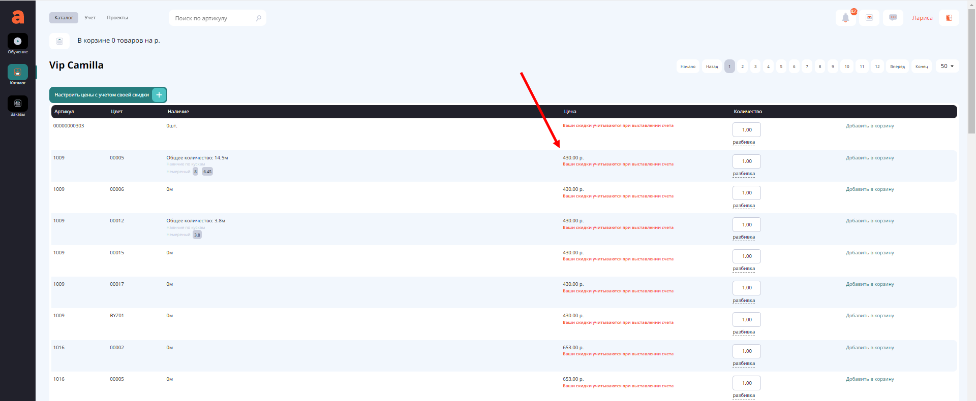976x401 pixels.
Task: Open the shopping cart basket icon
Action: coord(59,41)
